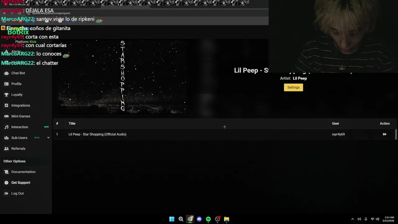Open the Windows Start menu
398x224 pixels.
(x=172, y=219)
